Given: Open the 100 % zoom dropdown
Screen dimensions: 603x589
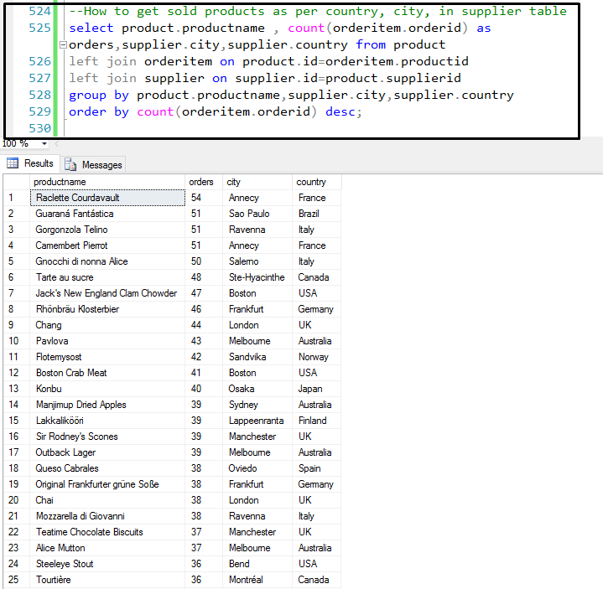Looking at the screenshot, I should [x=44, y=144].
